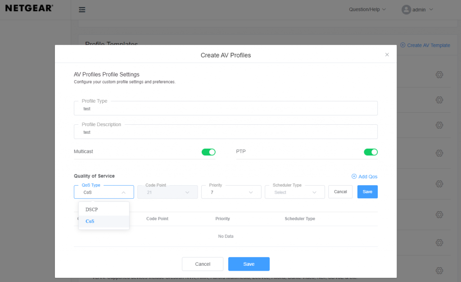The width and height of the screenshot is (461, 282).
Task: Click the Profile Description input field
Action: coord(225,132)
